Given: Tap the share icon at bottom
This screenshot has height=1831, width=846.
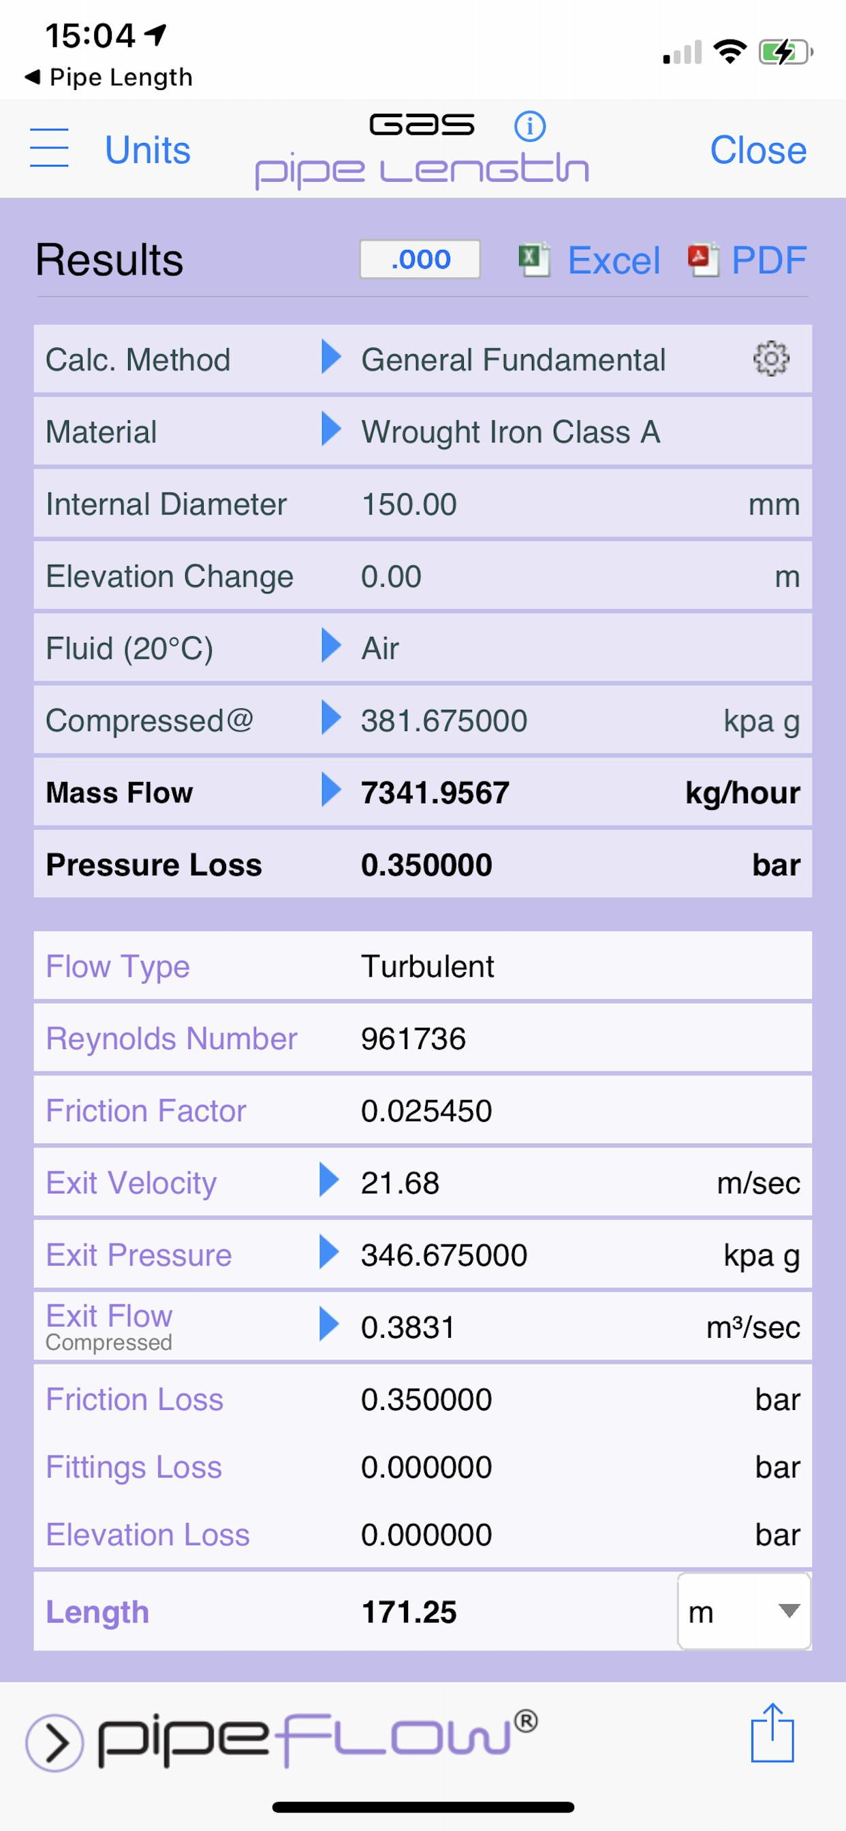Looking at the screenshot, I should [x=772, y=1733].
